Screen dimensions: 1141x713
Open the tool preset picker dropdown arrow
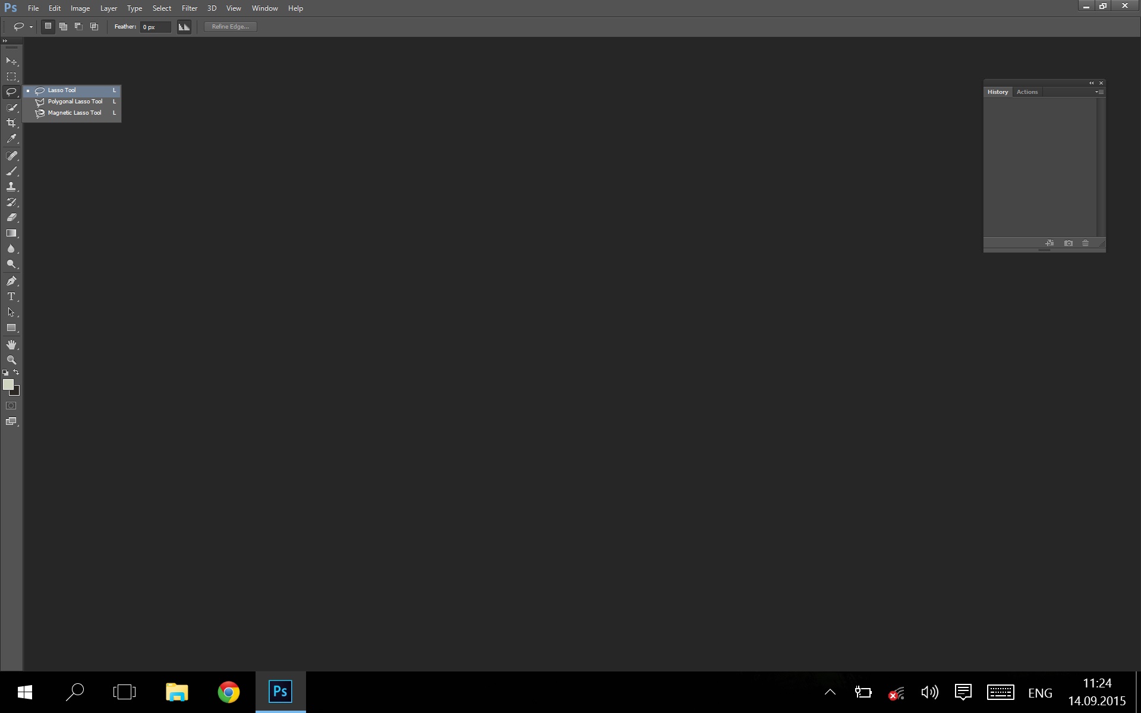(x=31, y=27)
